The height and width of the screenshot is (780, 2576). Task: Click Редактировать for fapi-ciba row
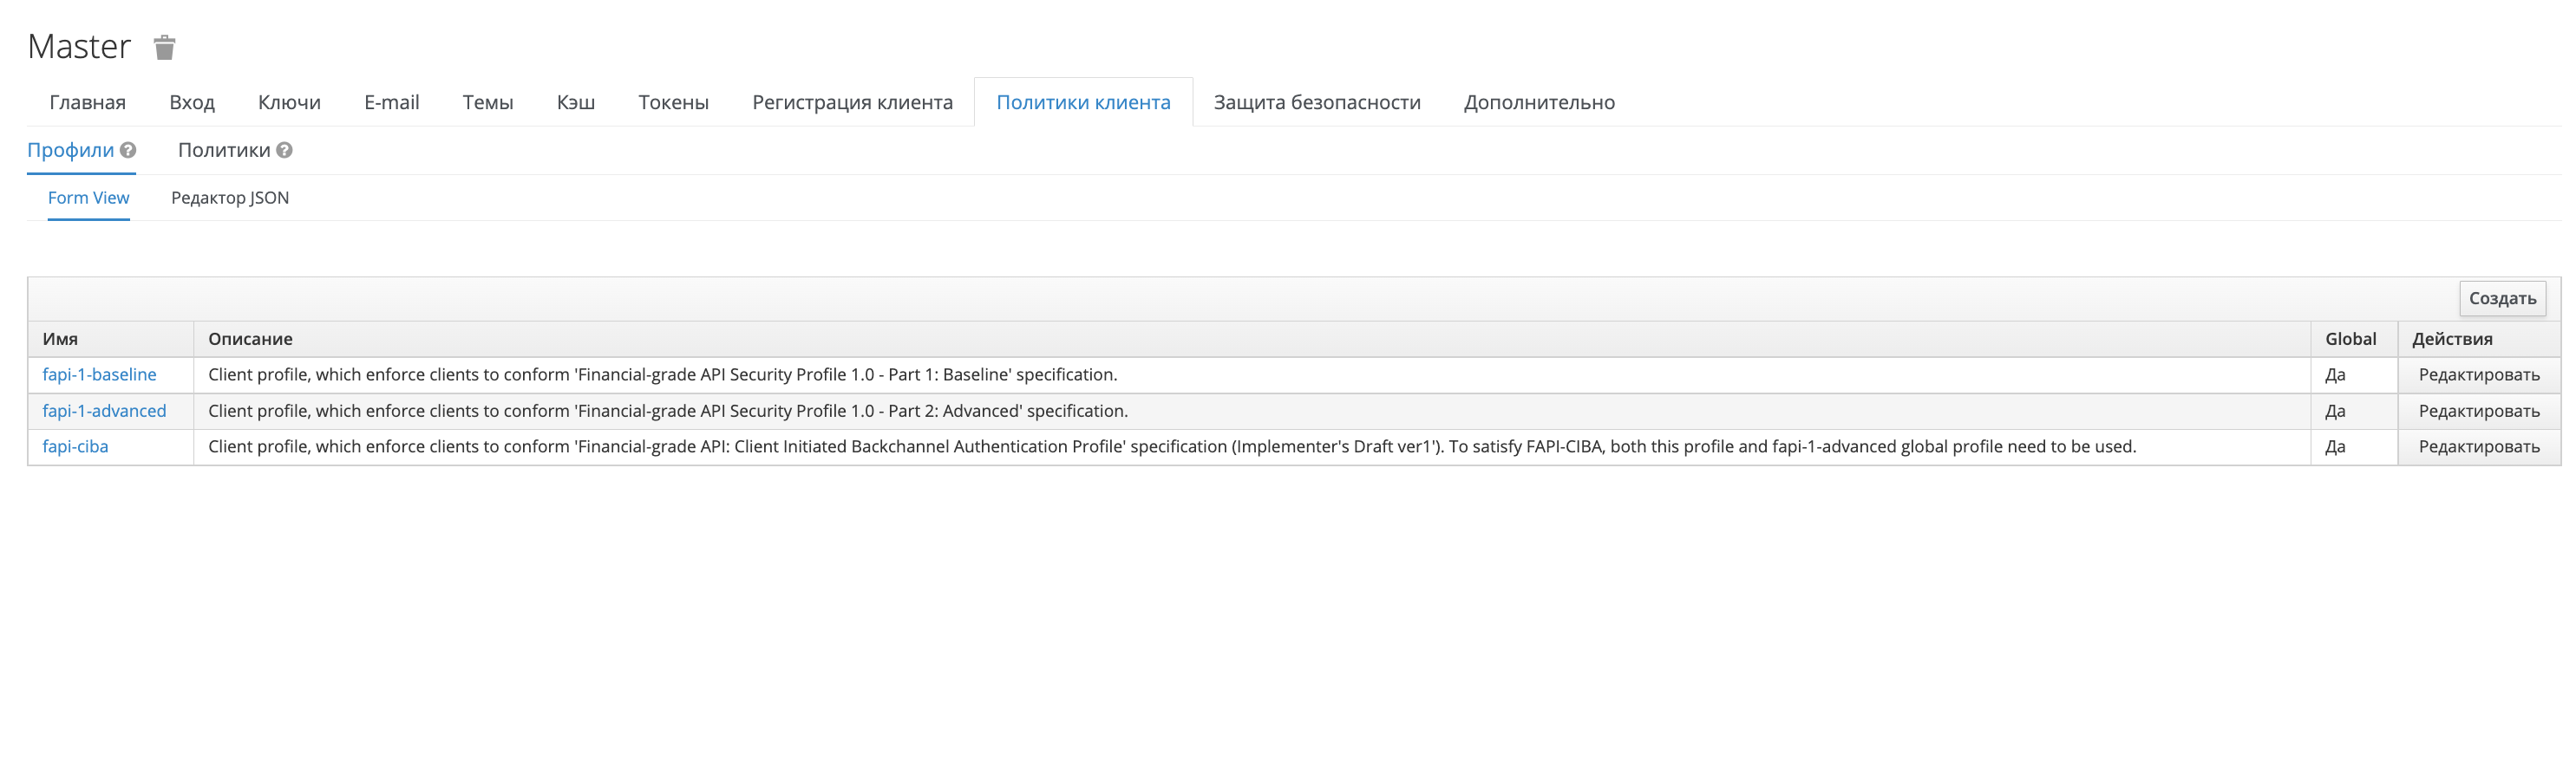point(2478,446)
